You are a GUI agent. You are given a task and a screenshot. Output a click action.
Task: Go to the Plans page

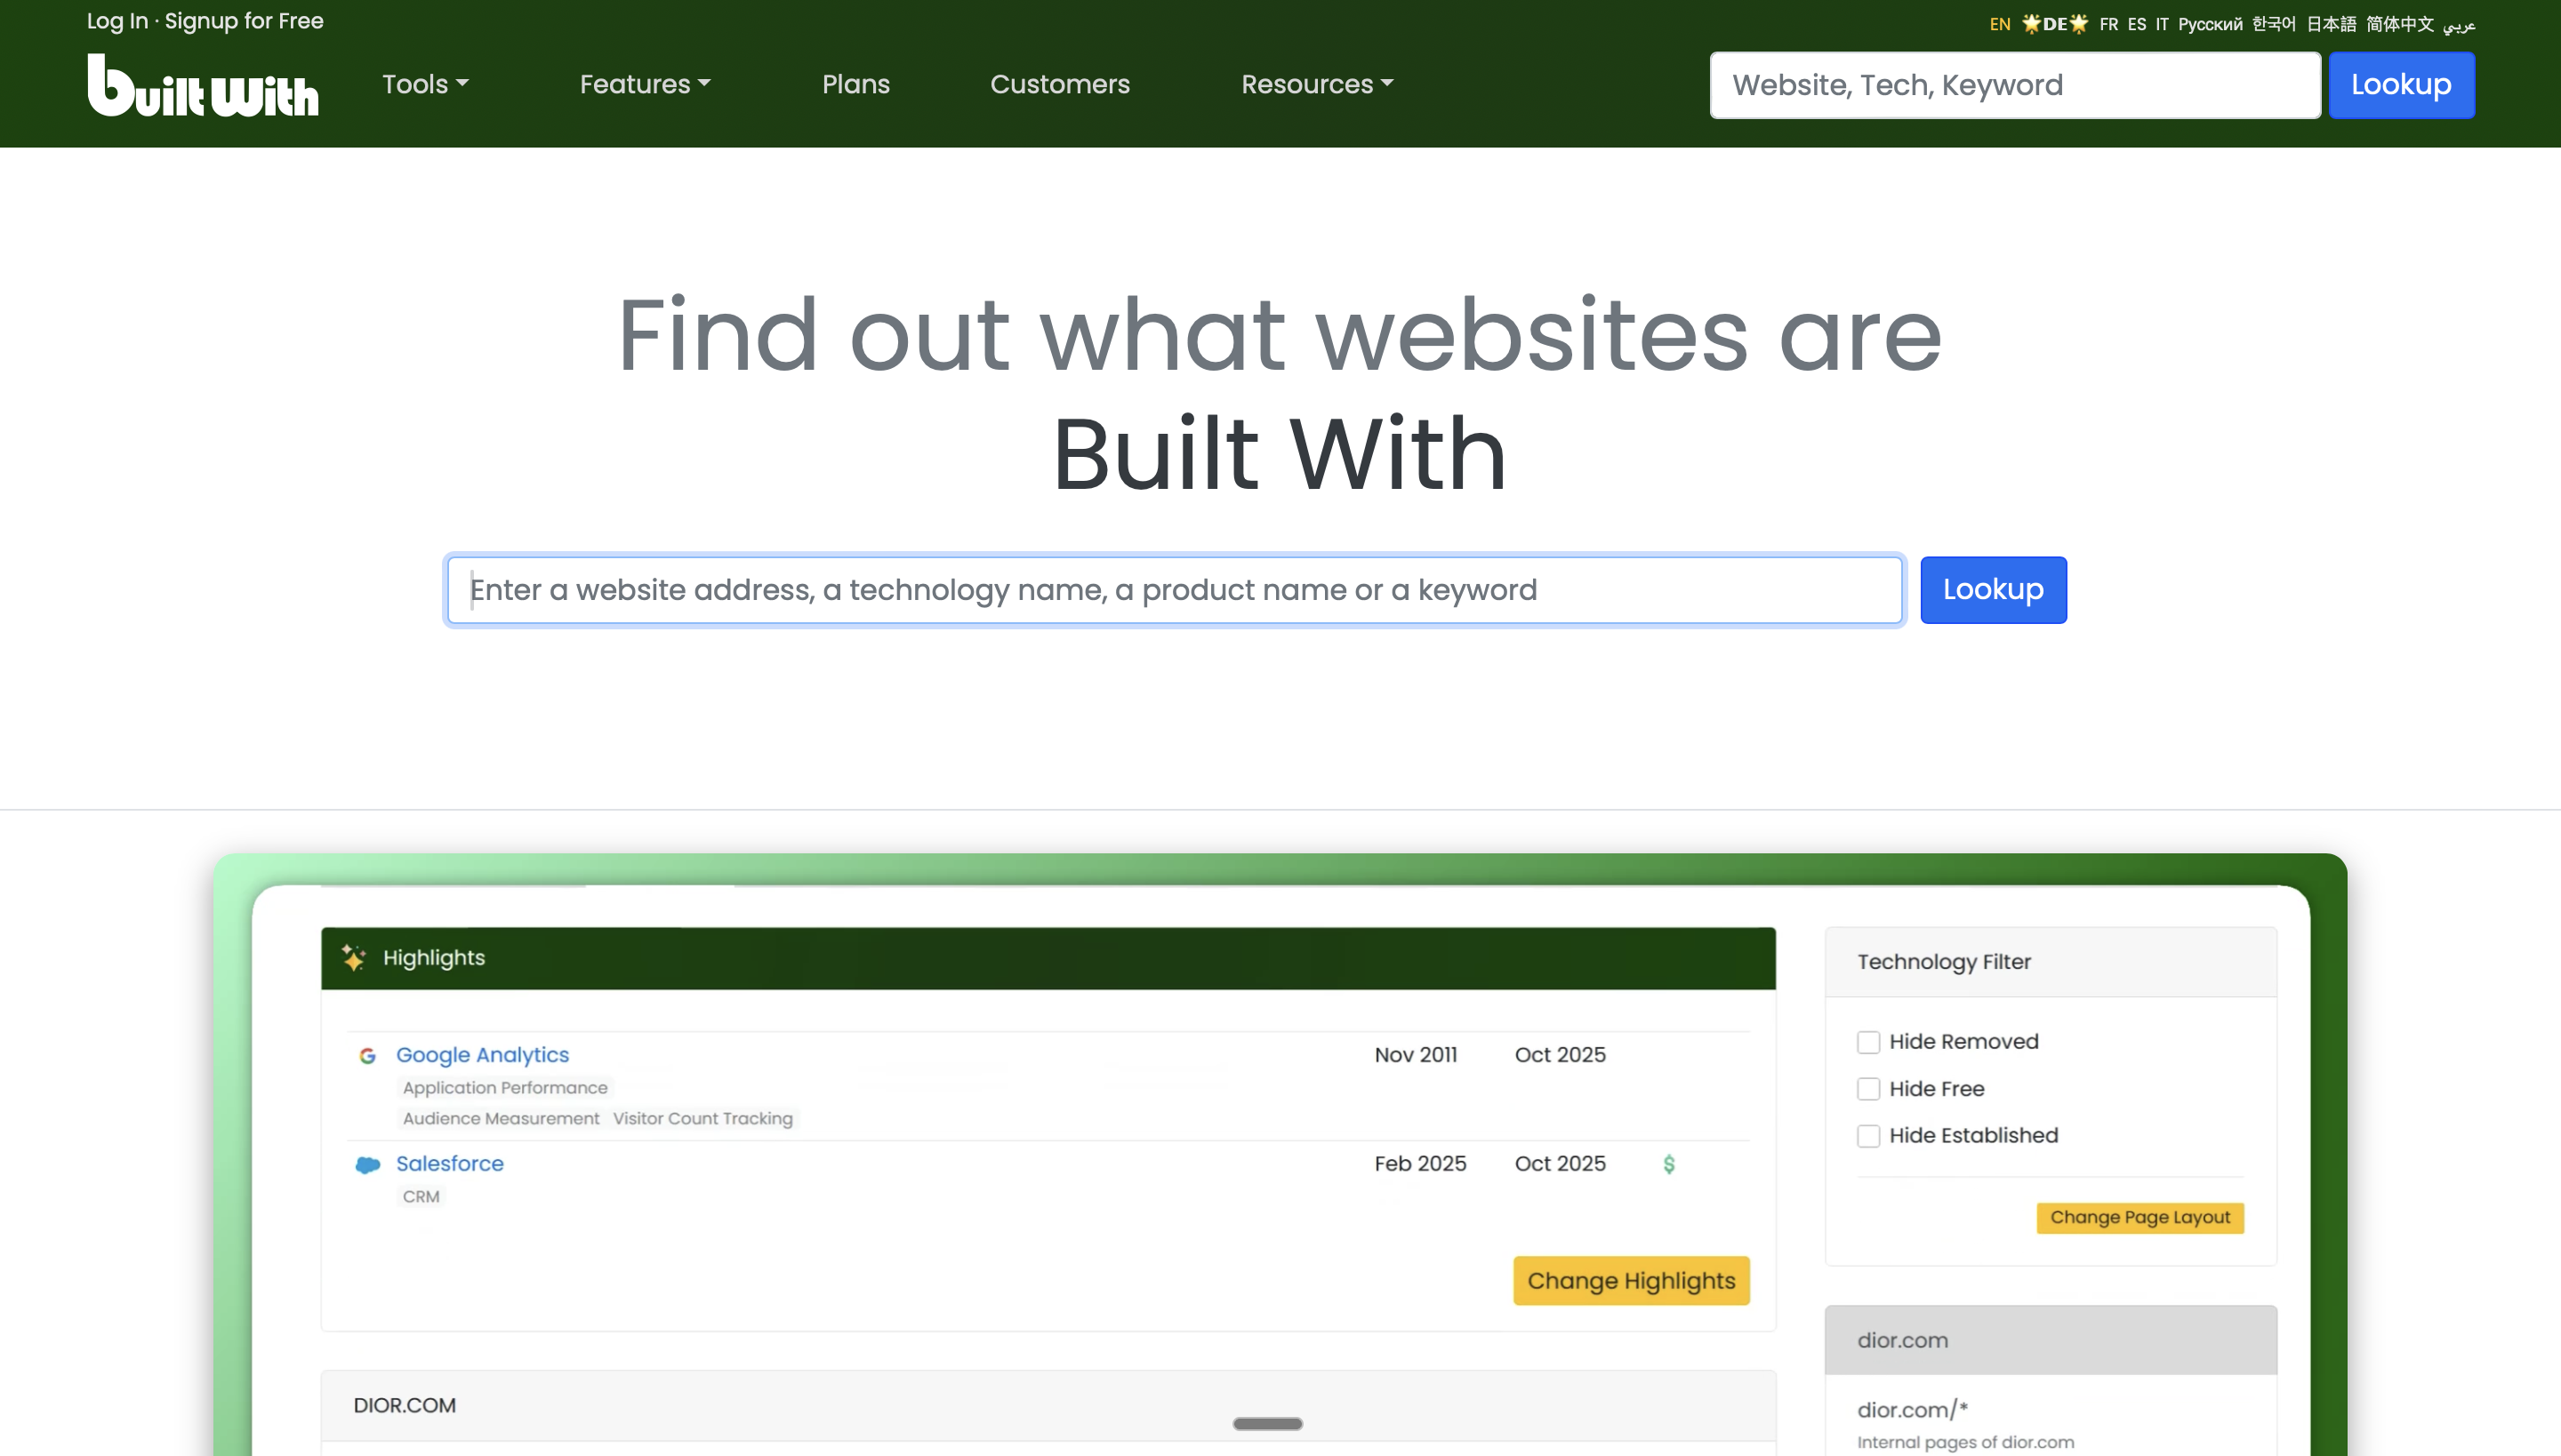click(855, 85)
